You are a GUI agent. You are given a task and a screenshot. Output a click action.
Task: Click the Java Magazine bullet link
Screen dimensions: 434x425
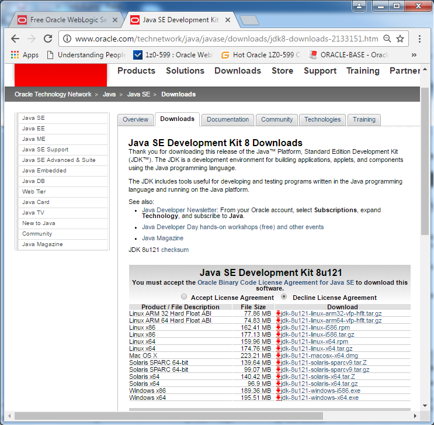coord(162,238)
